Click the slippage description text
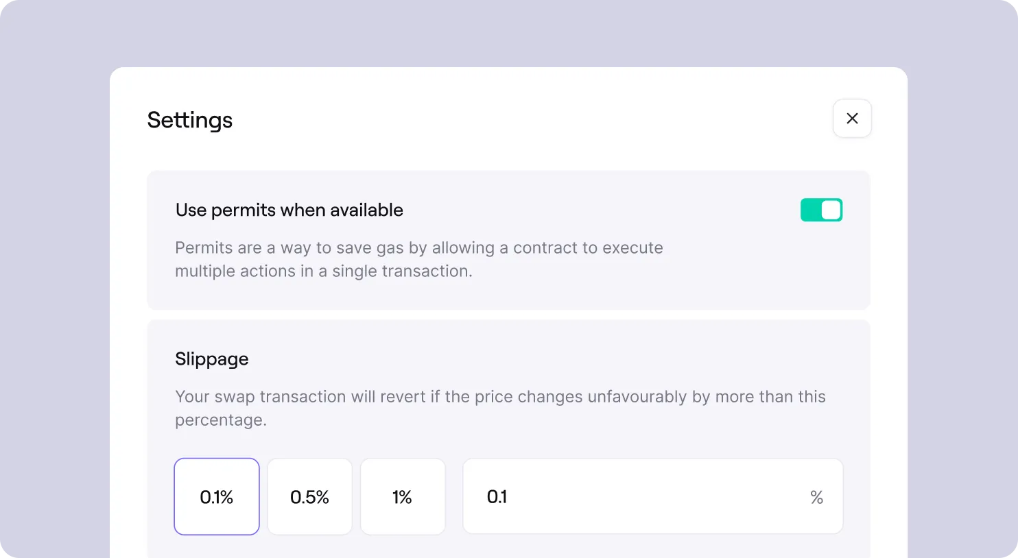The width and height of the screenshot is (1018, 558). coord(500,408)
